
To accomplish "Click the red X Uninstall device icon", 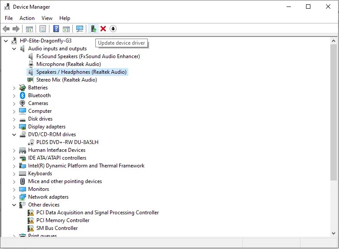I will [x=103, y=29].
